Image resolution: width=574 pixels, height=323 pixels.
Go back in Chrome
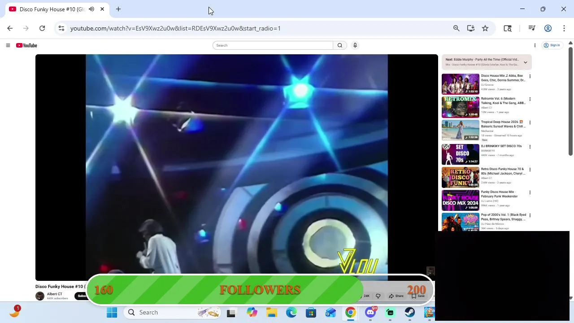[10, 28]
